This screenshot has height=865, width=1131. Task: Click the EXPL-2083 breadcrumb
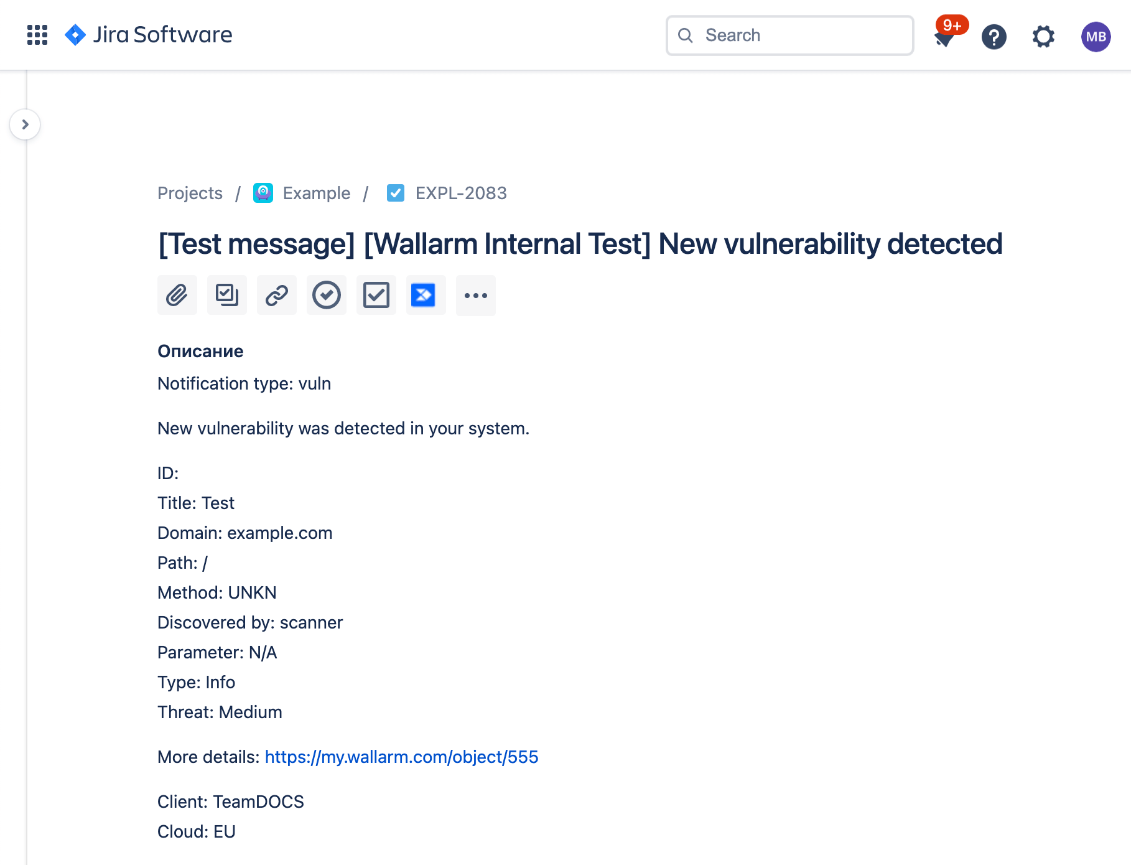coord(460,193)
